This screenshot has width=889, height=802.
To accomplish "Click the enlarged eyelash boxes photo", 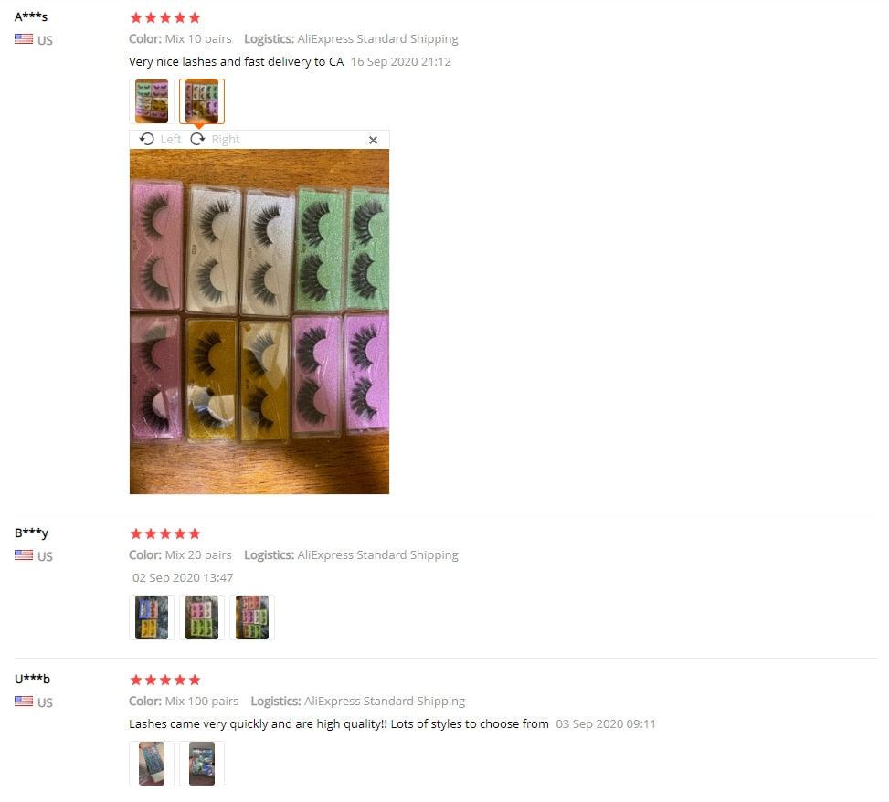I will pos(259,322).
